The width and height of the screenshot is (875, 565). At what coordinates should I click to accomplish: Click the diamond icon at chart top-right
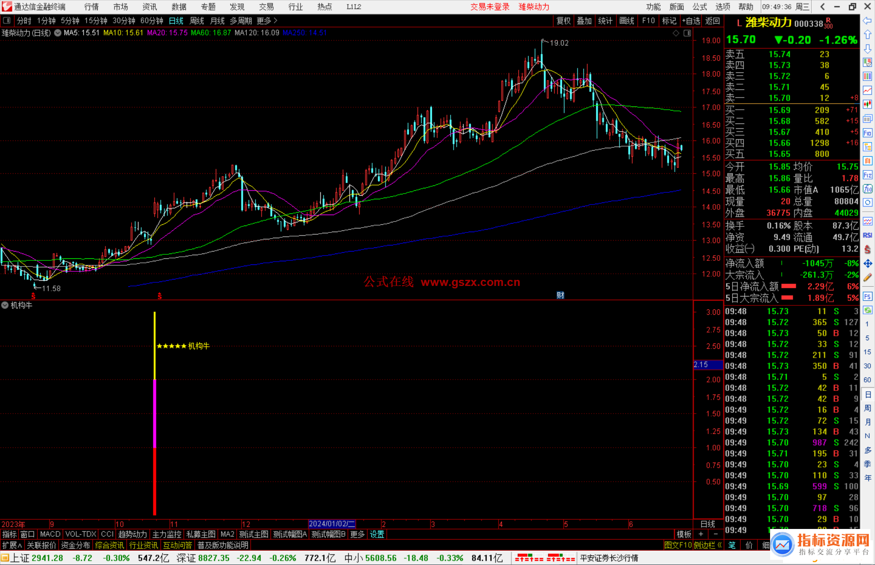(676, 33)
